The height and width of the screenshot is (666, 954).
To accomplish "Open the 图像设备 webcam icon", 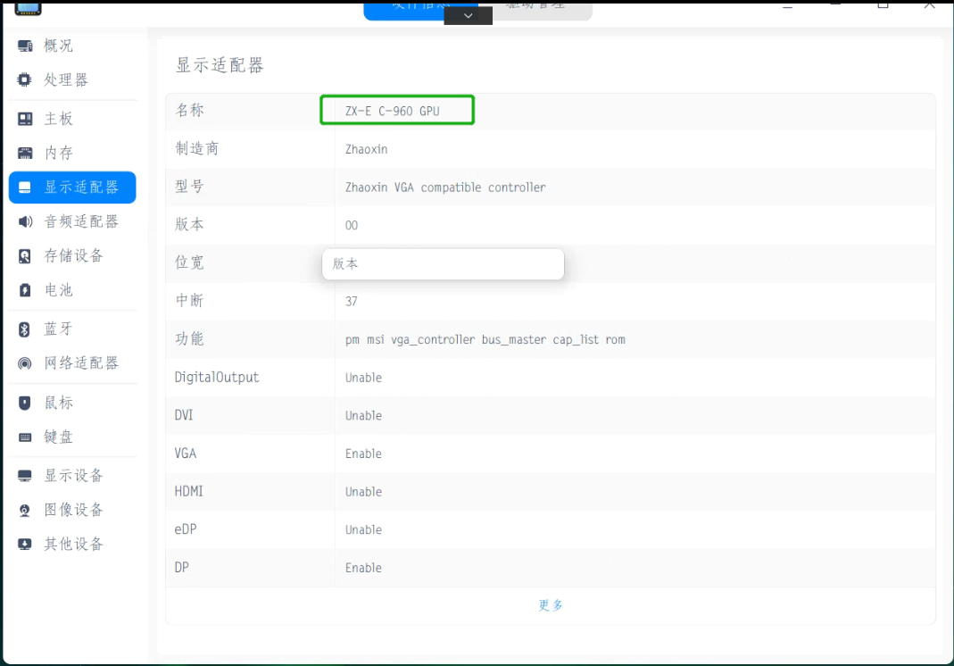I will pos(25,510).
